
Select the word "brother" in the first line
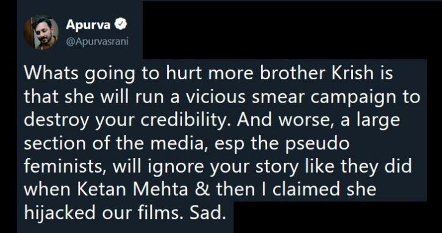292,73
